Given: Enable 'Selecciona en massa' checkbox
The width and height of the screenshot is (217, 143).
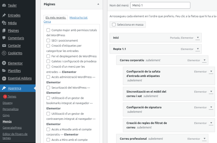Looking at the screenshot, I should coord(114,25).
